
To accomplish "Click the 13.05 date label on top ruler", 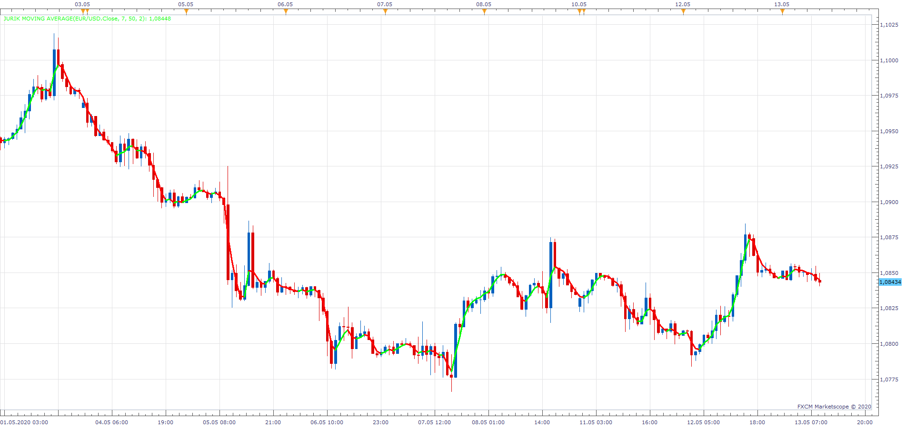I will (x=782, y=4).
